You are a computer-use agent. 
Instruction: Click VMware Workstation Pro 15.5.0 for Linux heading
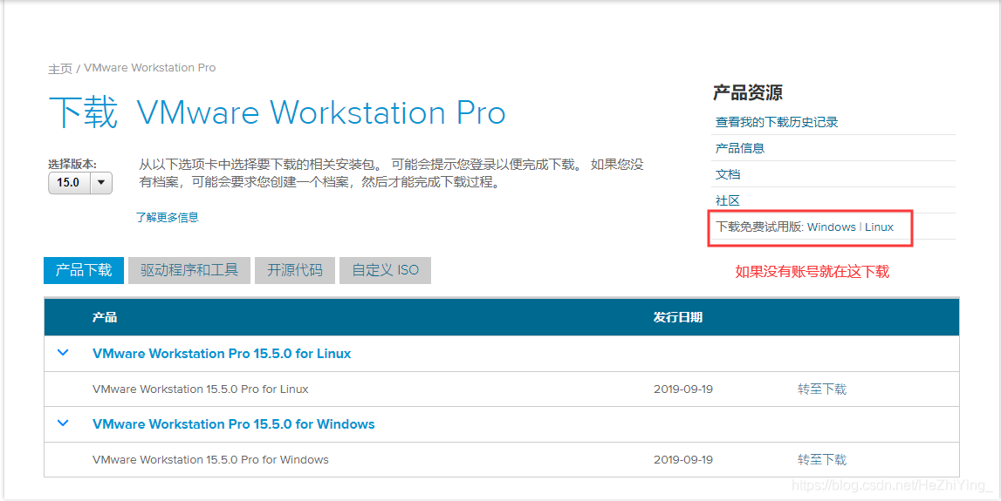coord(222,353)
